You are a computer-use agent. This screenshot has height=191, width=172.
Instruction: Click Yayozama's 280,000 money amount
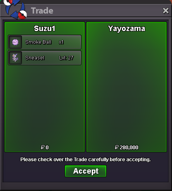click(x=129, y=148)
